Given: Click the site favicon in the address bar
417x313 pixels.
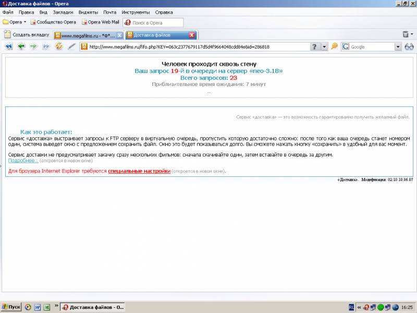Looking at the screenshot, I should pyautogui.click(x=84, y=47).
